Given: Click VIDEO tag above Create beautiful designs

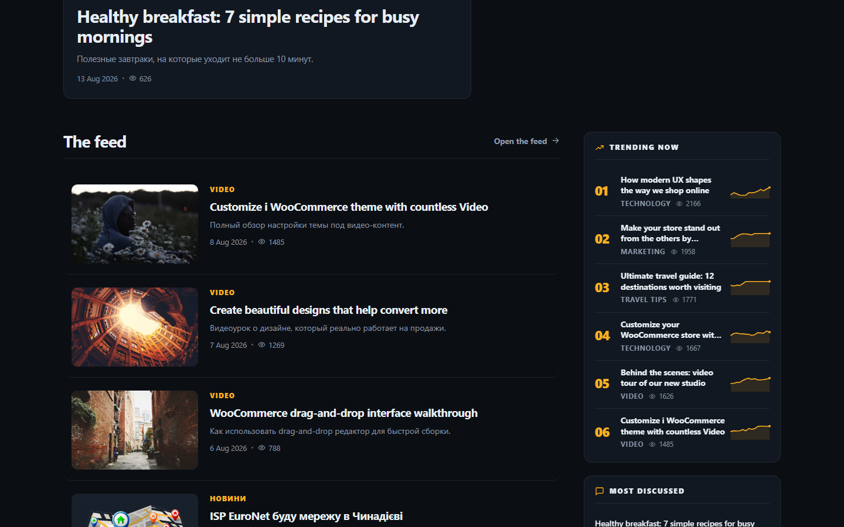Looking at the screenshot, I should tap(222, 293).
